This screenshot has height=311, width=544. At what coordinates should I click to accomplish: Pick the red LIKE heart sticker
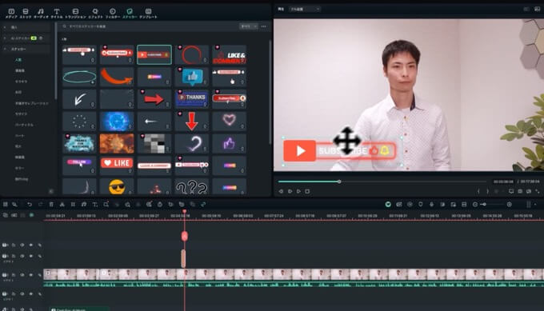[x=117, y=165]
